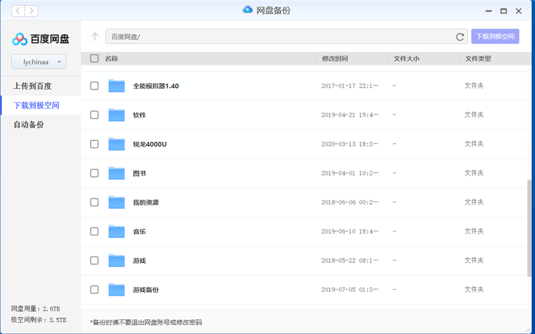Open the lychinaa account dropdown
The width and height of the screenshot is (535, 334).
click(x=39, y=62)
